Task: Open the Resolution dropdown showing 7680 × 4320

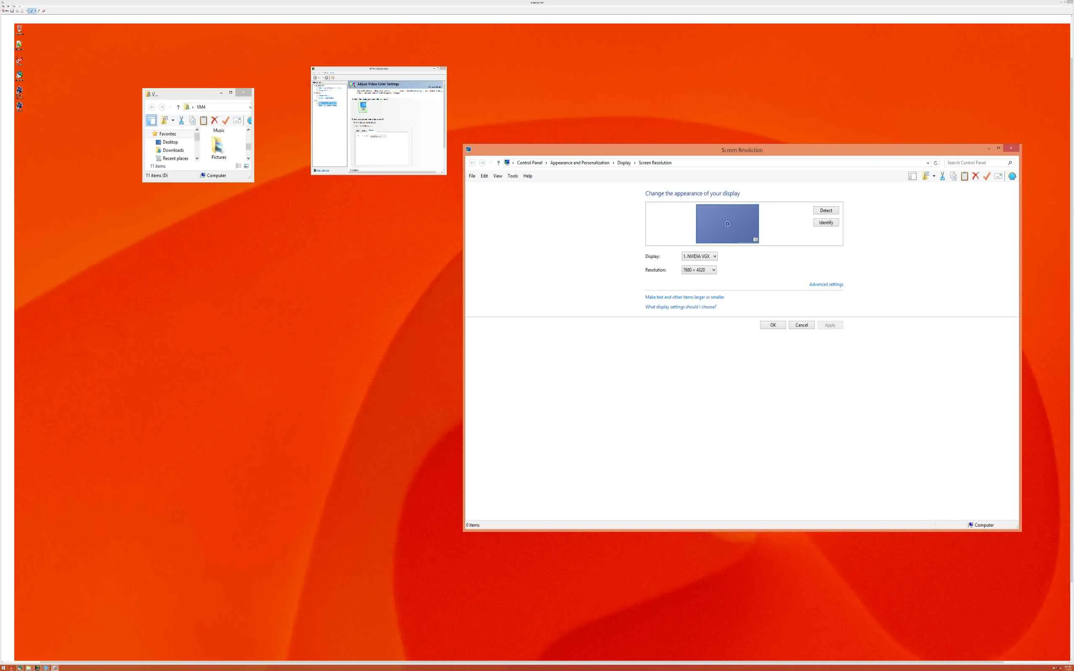Action: tap(699, 270)
